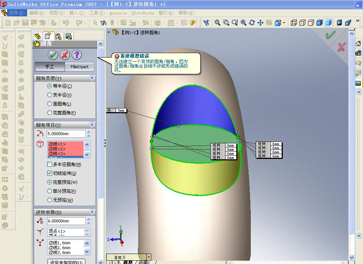Expand the toolbar overflow chevron
This screenshot has width=363, height=264.
click(358, 20)
